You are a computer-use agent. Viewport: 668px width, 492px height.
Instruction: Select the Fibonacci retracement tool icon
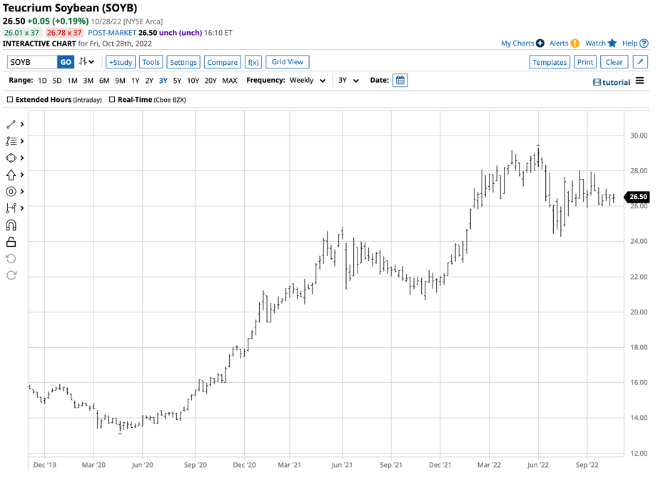coord(11,141)
